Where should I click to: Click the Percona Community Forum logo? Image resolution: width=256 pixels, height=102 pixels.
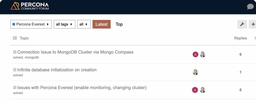click(29, 6)
